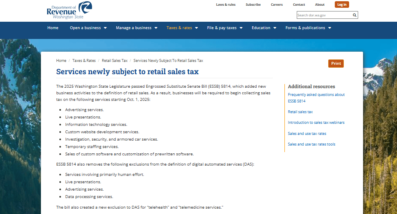Open Sales and use tax rates tools
This screenshot has height=214, width=397.
point(311,144)
